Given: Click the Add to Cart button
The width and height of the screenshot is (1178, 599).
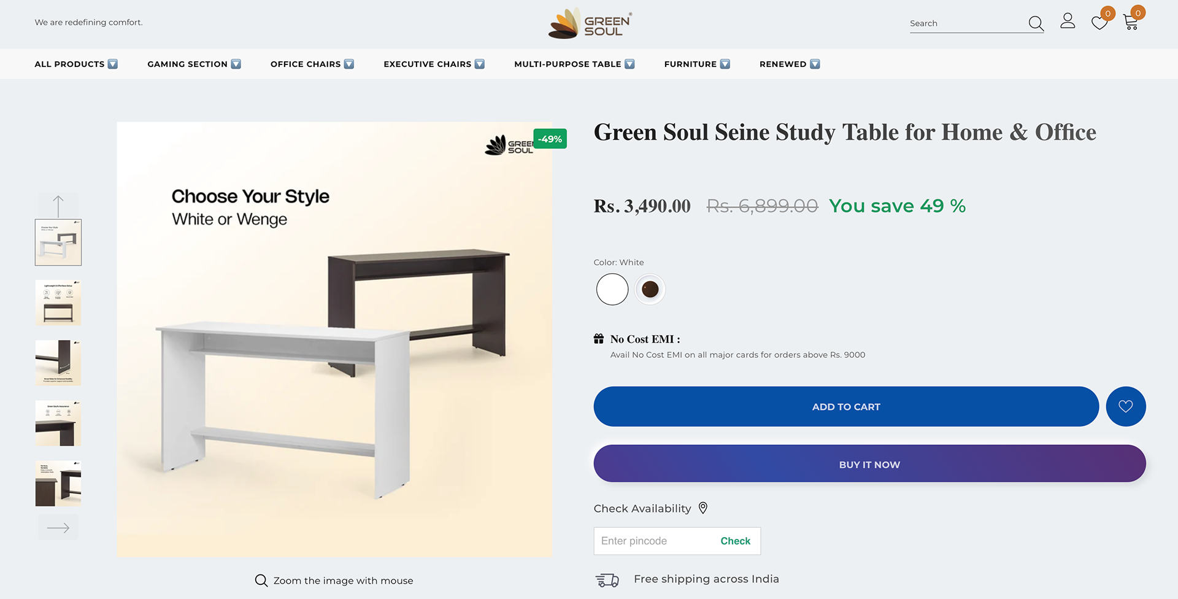Looking at the screenshot, I should (845, 406).
